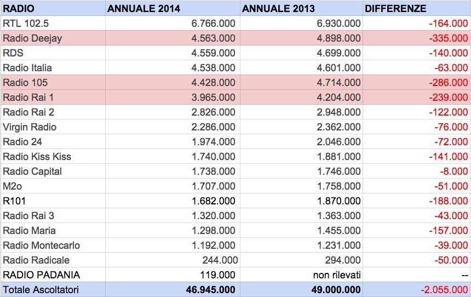The height and width of the screenshot is (297, 471).
Task: Select the 244.000 Radio Radicale value
Action: pos(220,260)
